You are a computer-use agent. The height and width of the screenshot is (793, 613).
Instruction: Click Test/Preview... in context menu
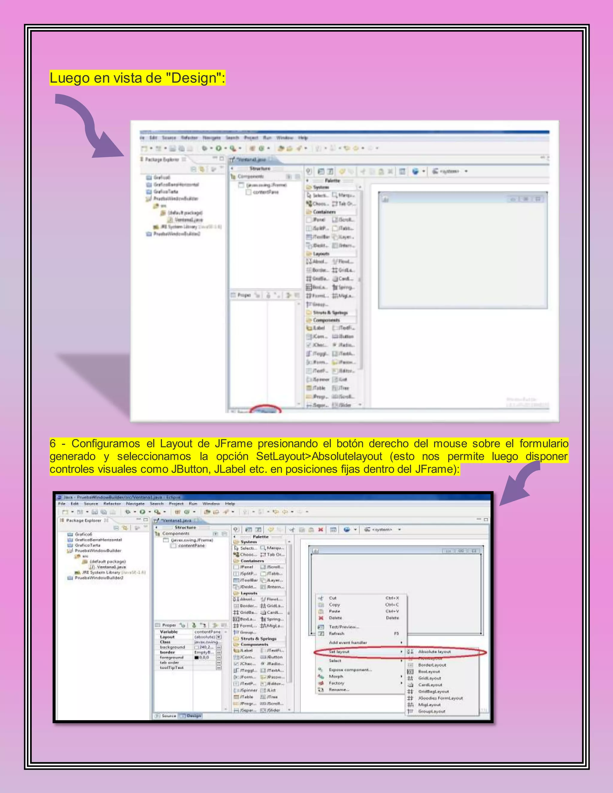[x=361, y=627]
